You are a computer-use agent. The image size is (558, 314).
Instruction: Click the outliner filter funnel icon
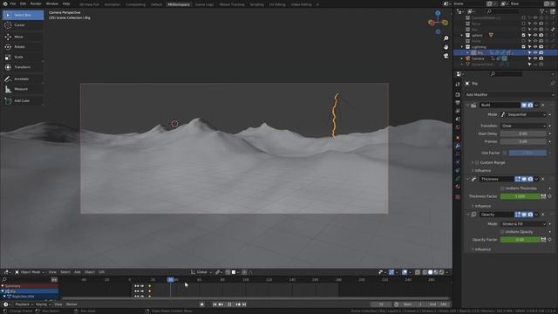point(542,11)
